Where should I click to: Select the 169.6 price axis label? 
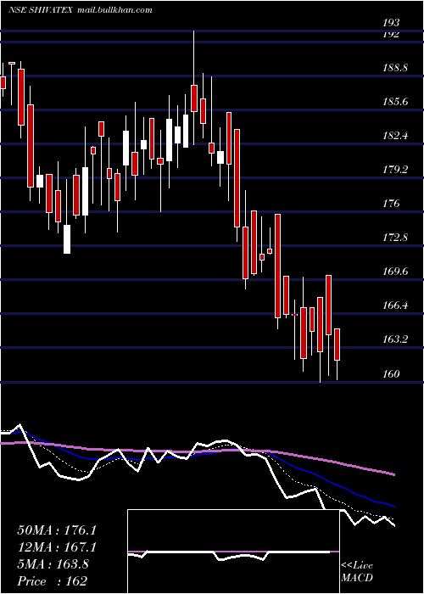395,272
